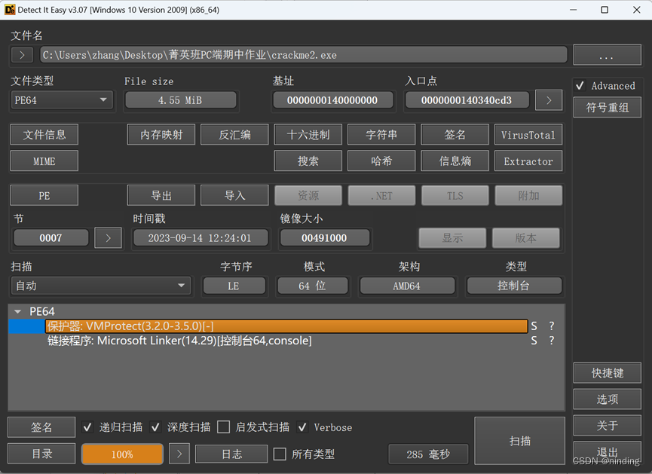The height and width of the screenshot is (474, 652).
Task: Open 日志 log button
Action: coord(231,454)
